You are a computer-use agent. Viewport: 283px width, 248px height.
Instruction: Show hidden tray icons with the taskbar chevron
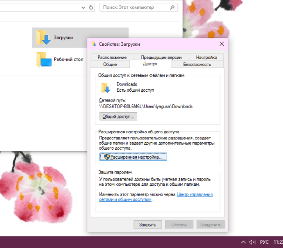tap(243, 242)
